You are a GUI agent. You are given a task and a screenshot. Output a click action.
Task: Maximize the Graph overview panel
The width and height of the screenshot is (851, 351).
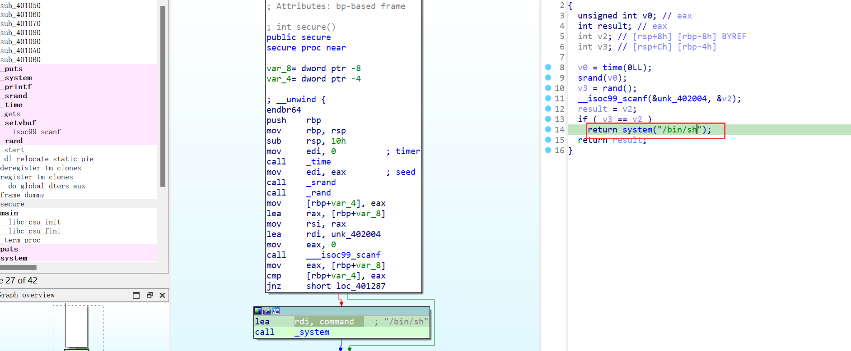click(136, 295)
